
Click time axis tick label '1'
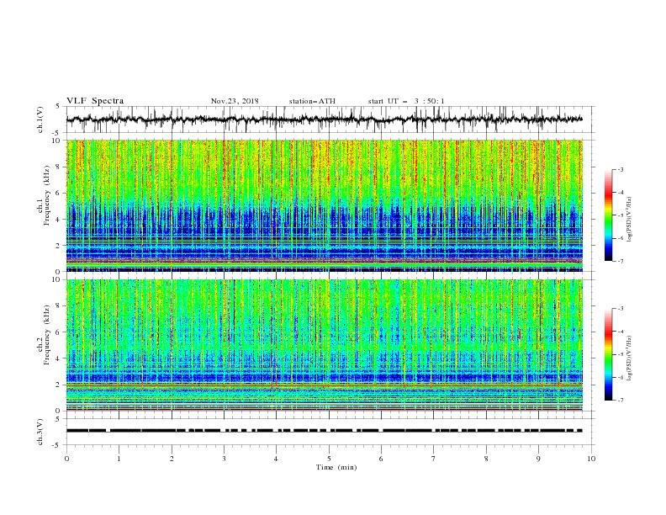pyautogui.click(x=119, y=459)
